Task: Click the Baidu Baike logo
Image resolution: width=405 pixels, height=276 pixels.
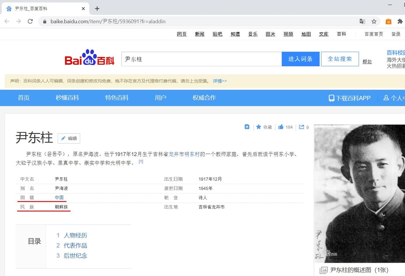Action: 89,58
